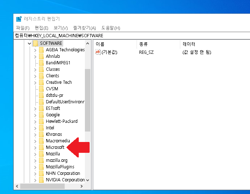The height and width of the screenshot is (194, 250).
Task: Click the Classes folder icon
Action: coord(41,69)
